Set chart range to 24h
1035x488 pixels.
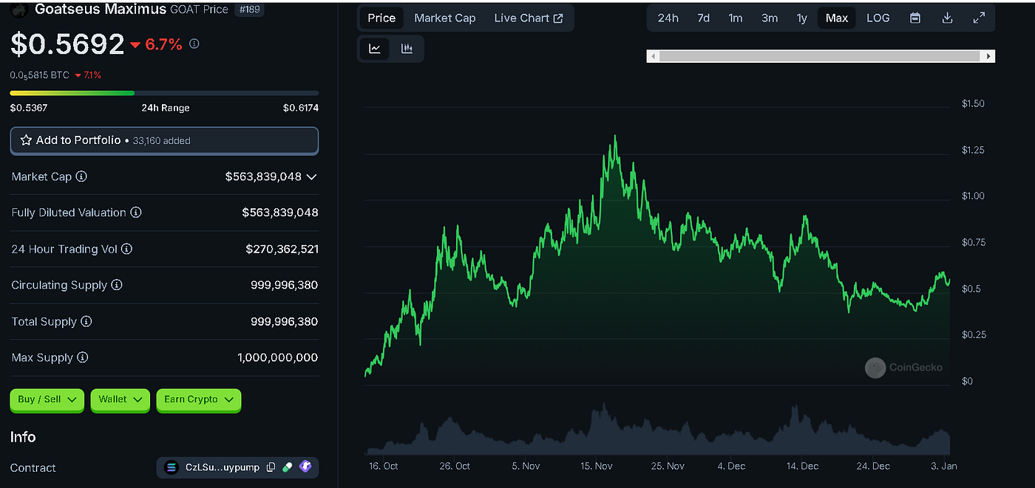[x=668, y=18]
